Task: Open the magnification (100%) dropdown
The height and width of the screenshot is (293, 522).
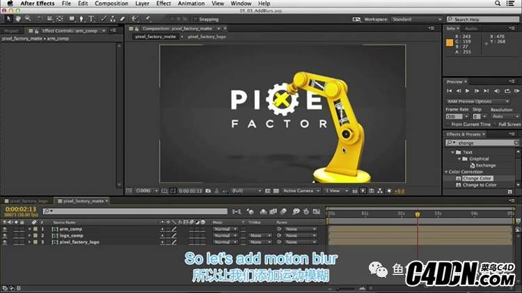Action: click(146, 191)
